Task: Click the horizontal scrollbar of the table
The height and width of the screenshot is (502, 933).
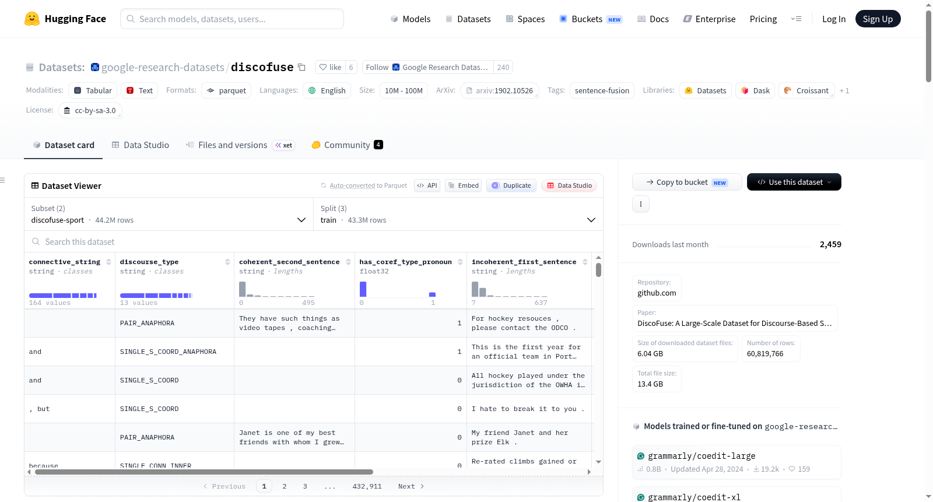Action: coord(204,472)
